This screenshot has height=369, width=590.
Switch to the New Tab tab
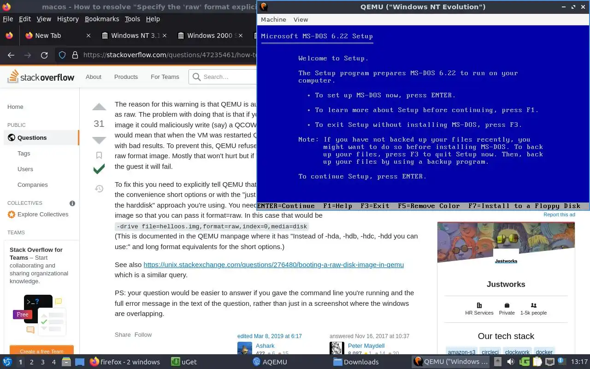click(x=57, y=36)
